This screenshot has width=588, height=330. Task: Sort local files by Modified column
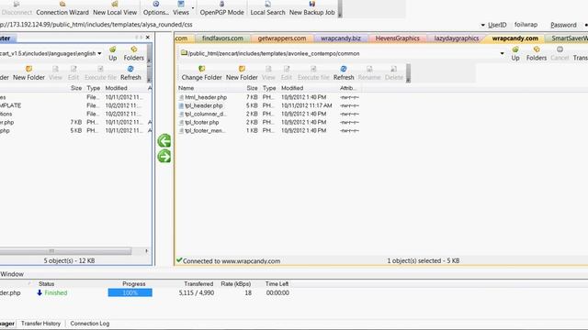point(117,88)
